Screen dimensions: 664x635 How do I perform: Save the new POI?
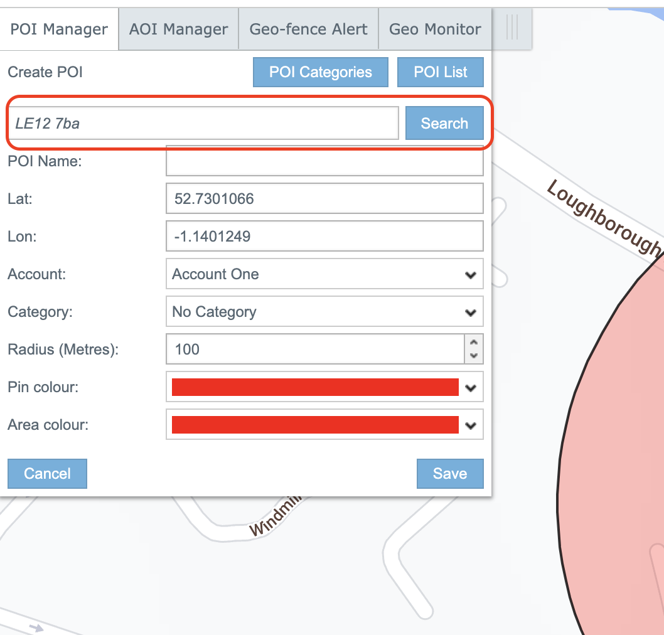pos(449,473)
